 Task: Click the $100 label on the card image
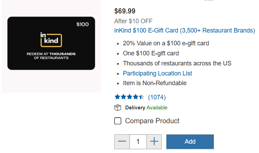point(82,25)
